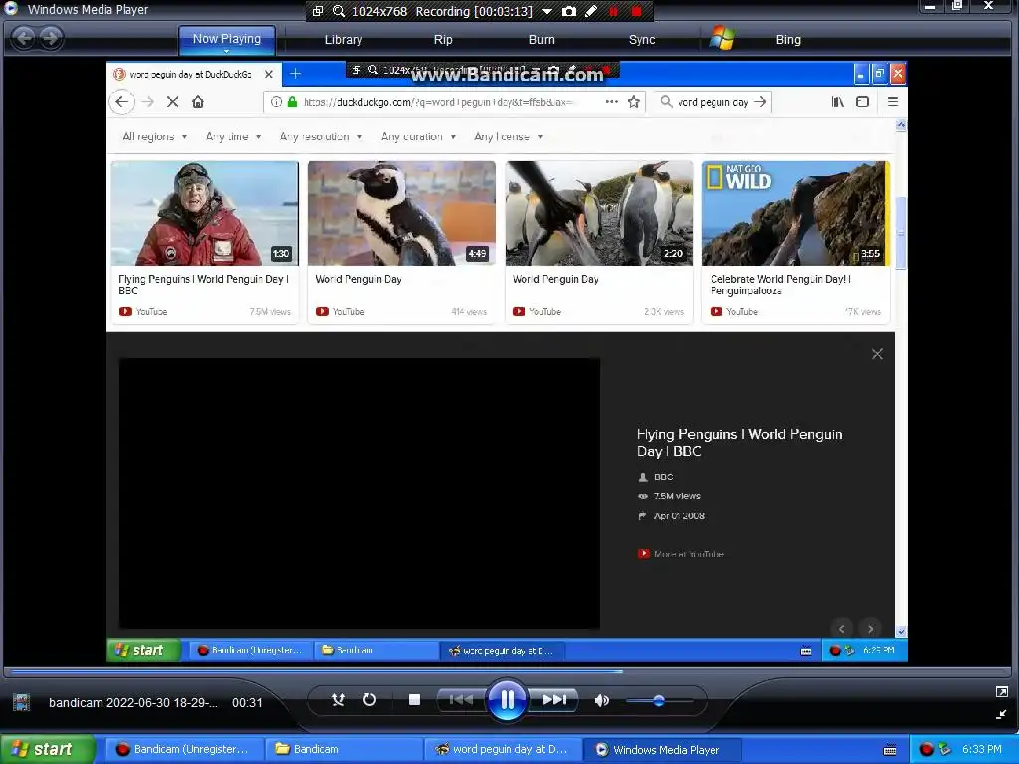
Task: Pause the Bandicam recording
Action: [x=613, y=11]
